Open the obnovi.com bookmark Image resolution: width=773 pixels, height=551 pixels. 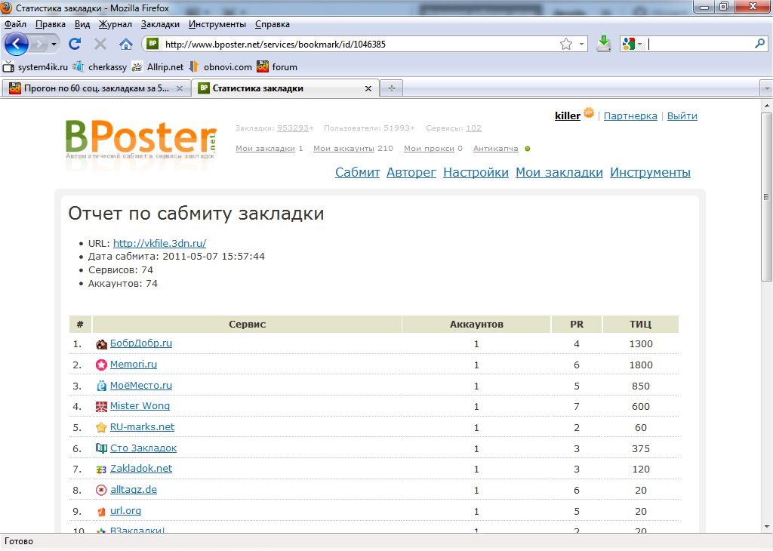(220, 67)
